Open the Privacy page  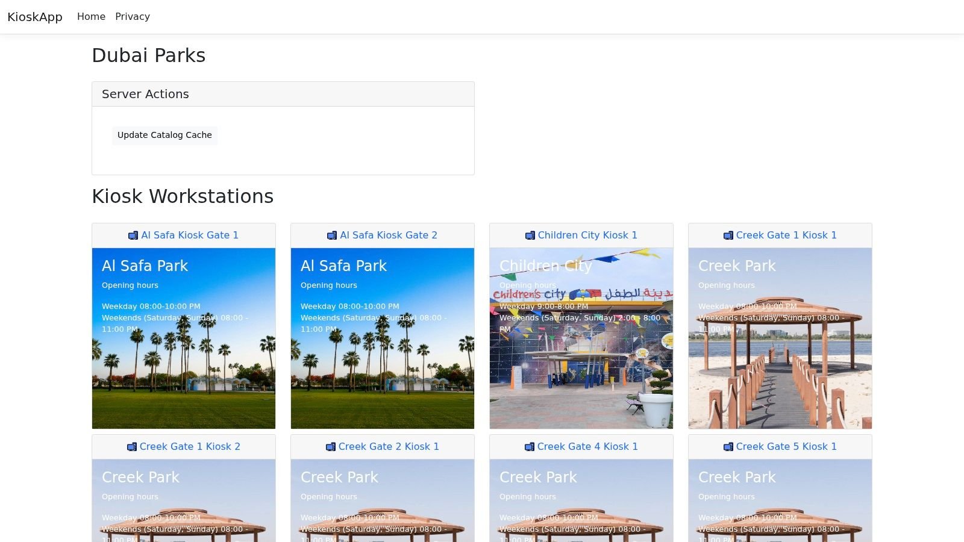[133, 17]
